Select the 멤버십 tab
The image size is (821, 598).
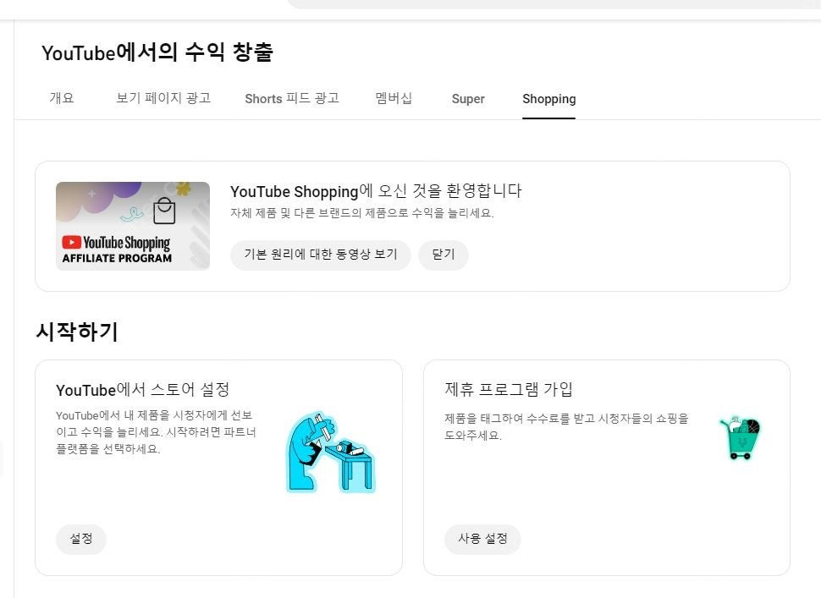[x=392, y=98]
